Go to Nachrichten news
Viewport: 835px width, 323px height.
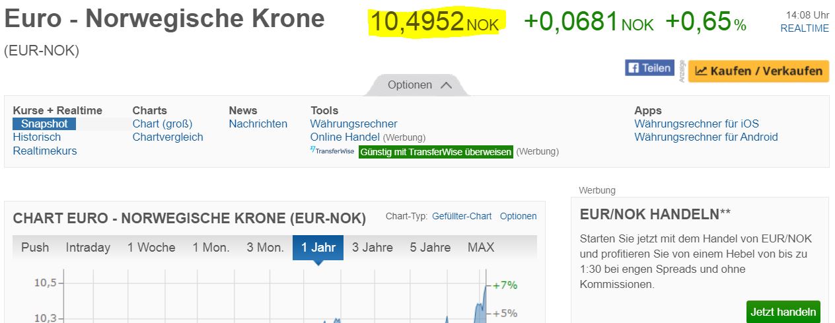[258, 124]
